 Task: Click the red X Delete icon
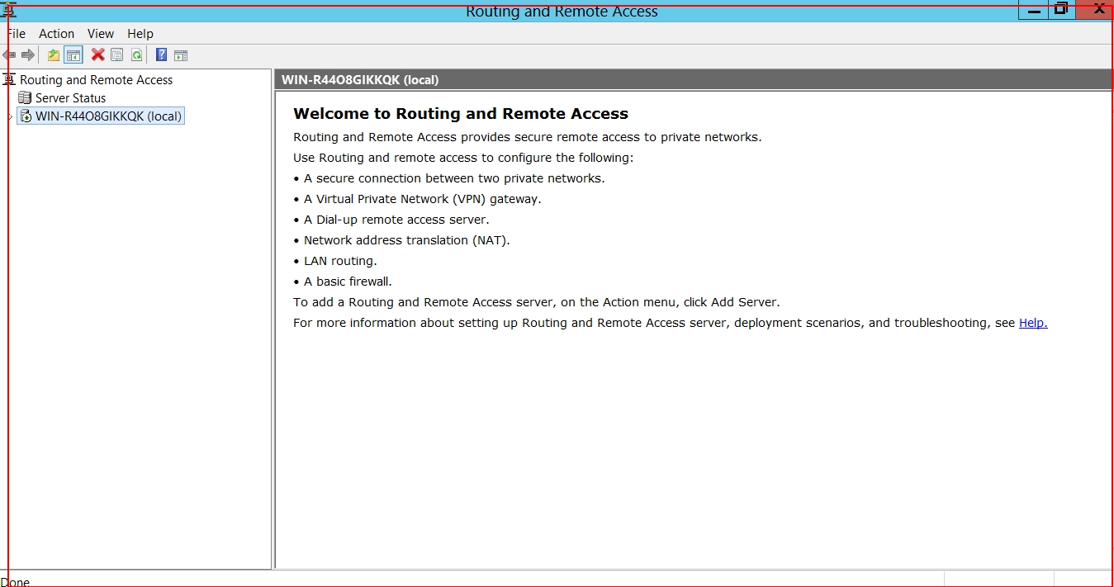click(x=97, y=55)
